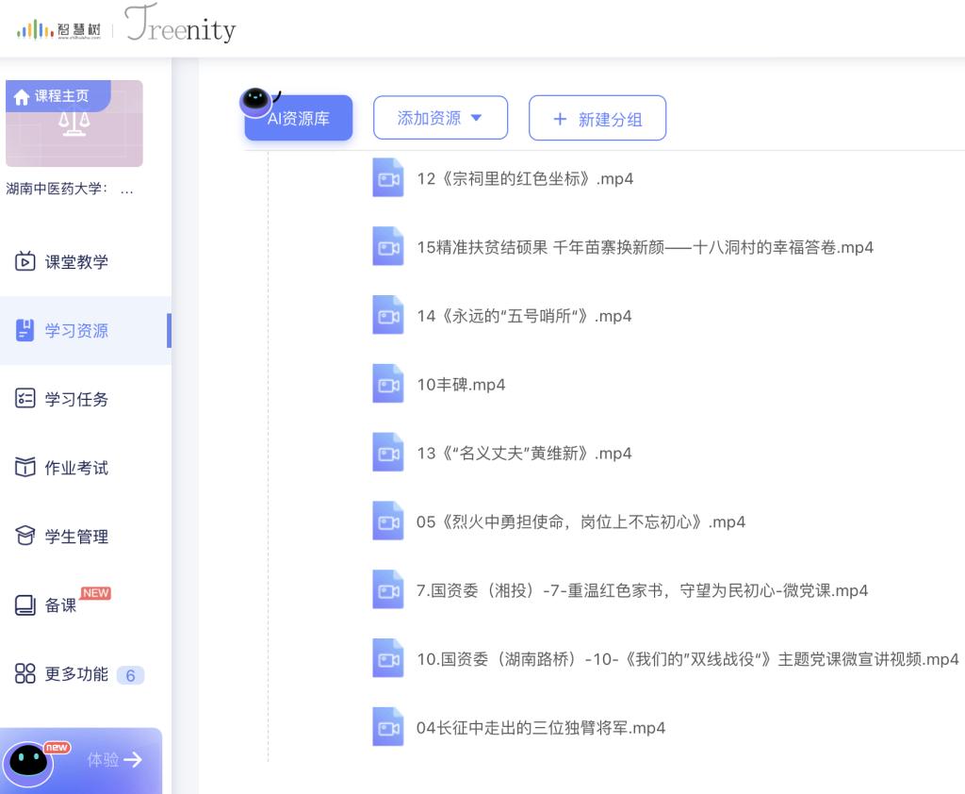The image size is (965, 794).
Task: Click the 智慧树 Treenity logo
Action: (x=125, y=29)
